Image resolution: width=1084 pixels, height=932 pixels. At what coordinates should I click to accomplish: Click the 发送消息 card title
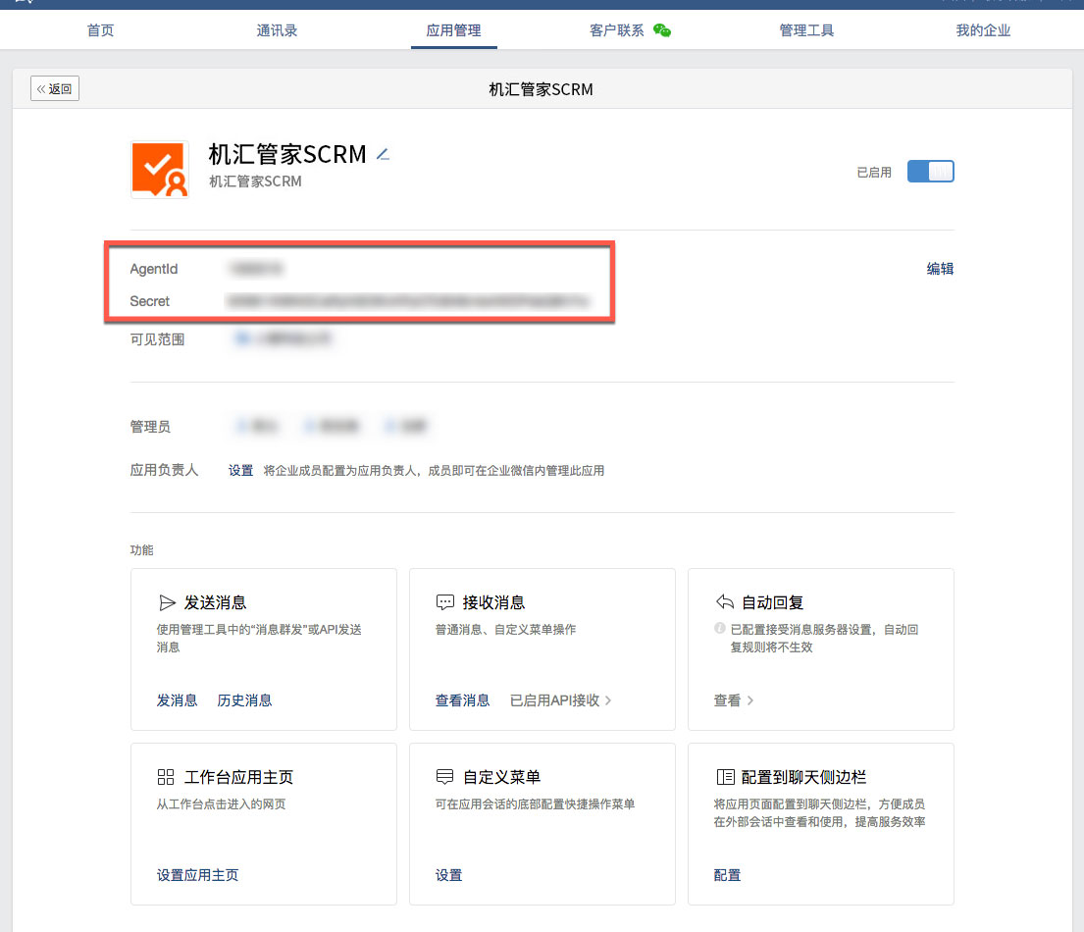point(215,602)
